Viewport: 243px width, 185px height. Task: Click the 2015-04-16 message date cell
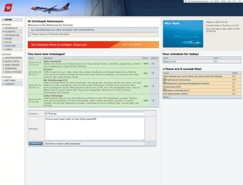[x=35, y=64]
